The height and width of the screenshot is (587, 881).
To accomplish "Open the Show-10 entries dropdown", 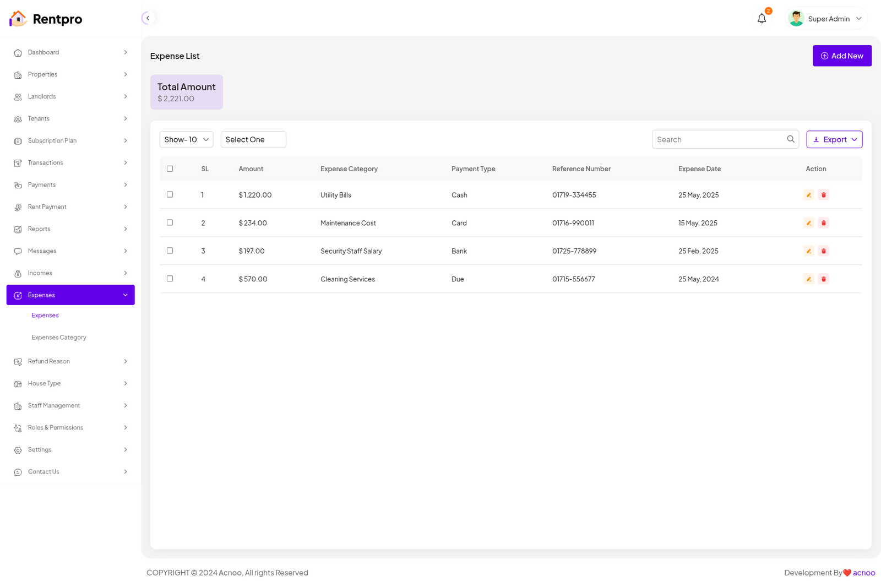I will pos(186,139).
